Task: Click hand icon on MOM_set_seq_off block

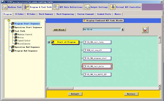Action: click(x=85, y=50)
